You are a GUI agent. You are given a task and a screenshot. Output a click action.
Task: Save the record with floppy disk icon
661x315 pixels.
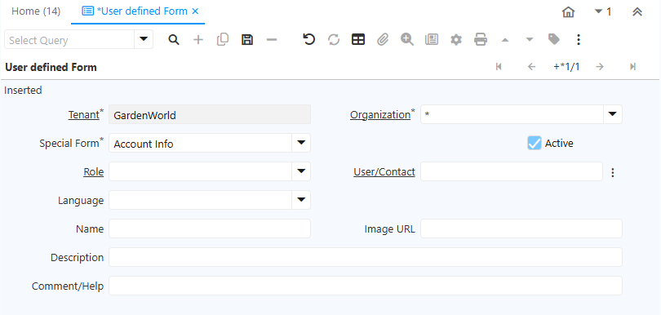pos(247,40)
